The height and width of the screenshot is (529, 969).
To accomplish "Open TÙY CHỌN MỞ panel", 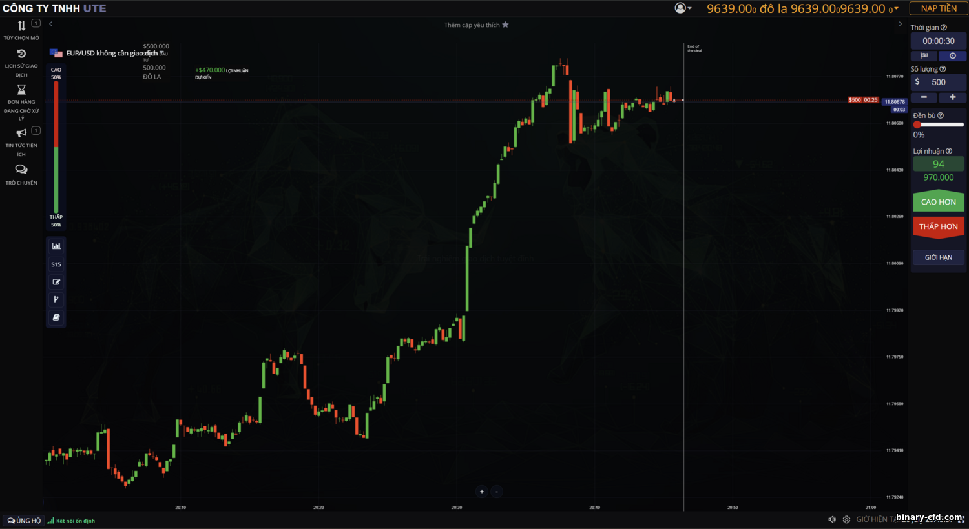I will click(x=21, y=30).
